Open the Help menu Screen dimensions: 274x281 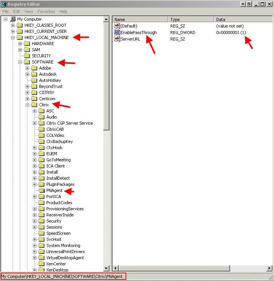coord(64,11)
